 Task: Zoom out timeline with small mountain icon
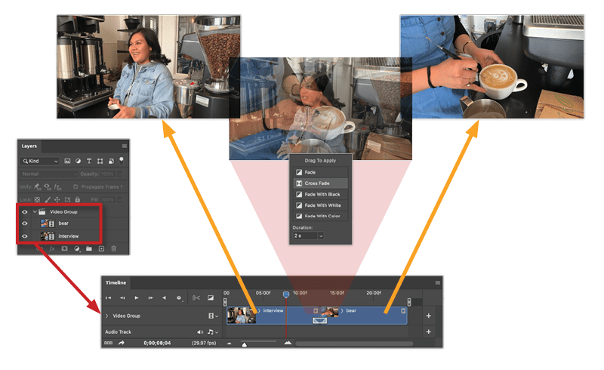(x=230, y=343)
